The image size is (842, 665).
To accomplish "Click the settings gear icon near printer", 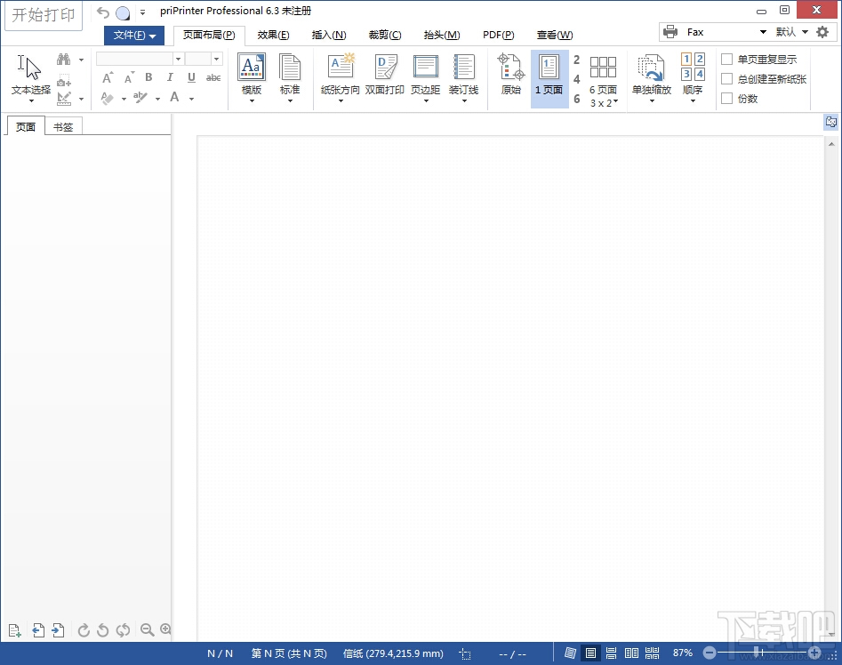I will tap(822, 32).
